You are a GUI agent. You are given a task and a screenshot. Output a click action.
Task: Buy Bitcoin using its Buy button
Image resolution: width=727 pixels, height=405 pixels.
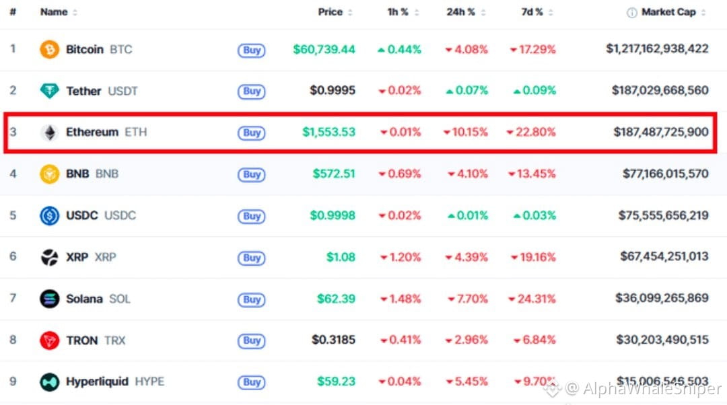pyautogui.click(x=251, y=50)
